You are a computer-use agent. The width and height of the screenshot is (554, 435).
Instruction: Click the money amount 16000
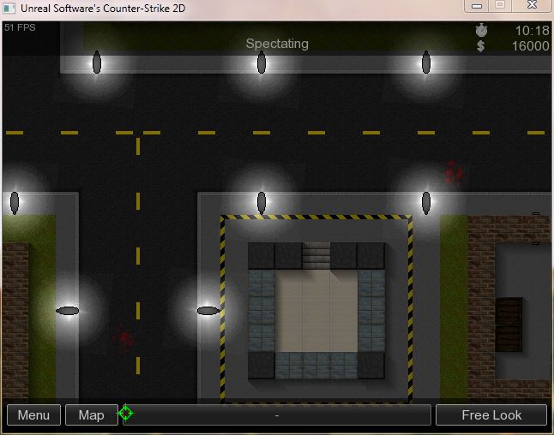pos(531,46)
